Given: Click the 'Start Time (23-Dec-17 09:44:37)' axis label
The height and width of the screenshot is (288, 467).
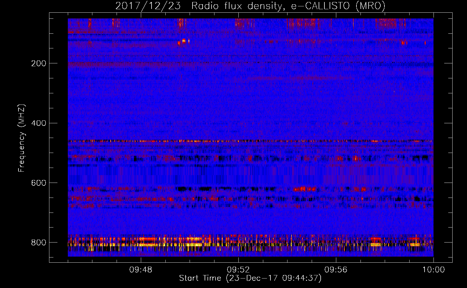Looking at the screenshot, I should (250, 278).
